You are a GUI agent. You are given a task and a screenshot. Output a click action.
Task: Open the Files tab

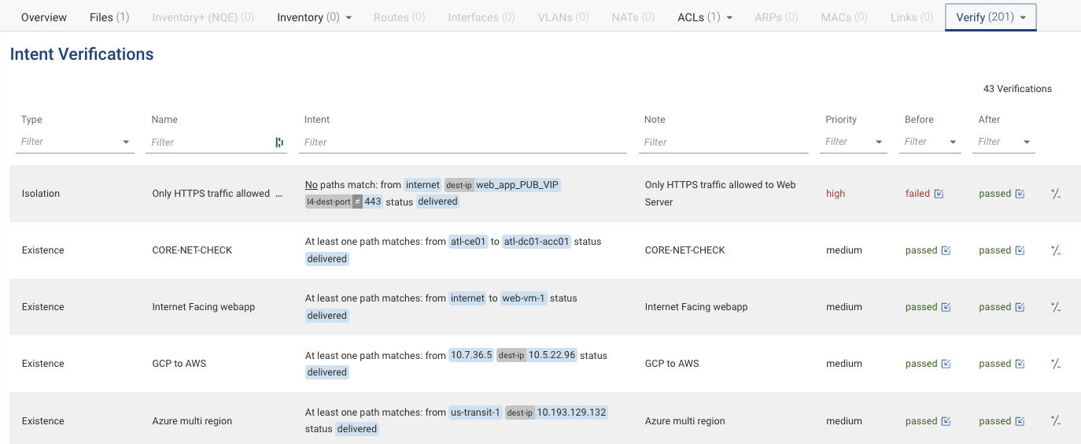[x=109, y=17]
